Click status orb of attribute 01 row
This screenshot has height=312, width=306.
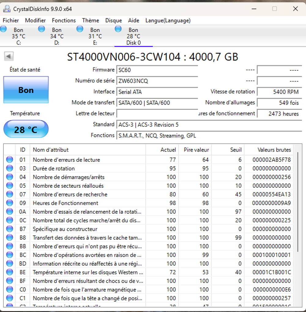pyautogui.click(x=9, y=160)
